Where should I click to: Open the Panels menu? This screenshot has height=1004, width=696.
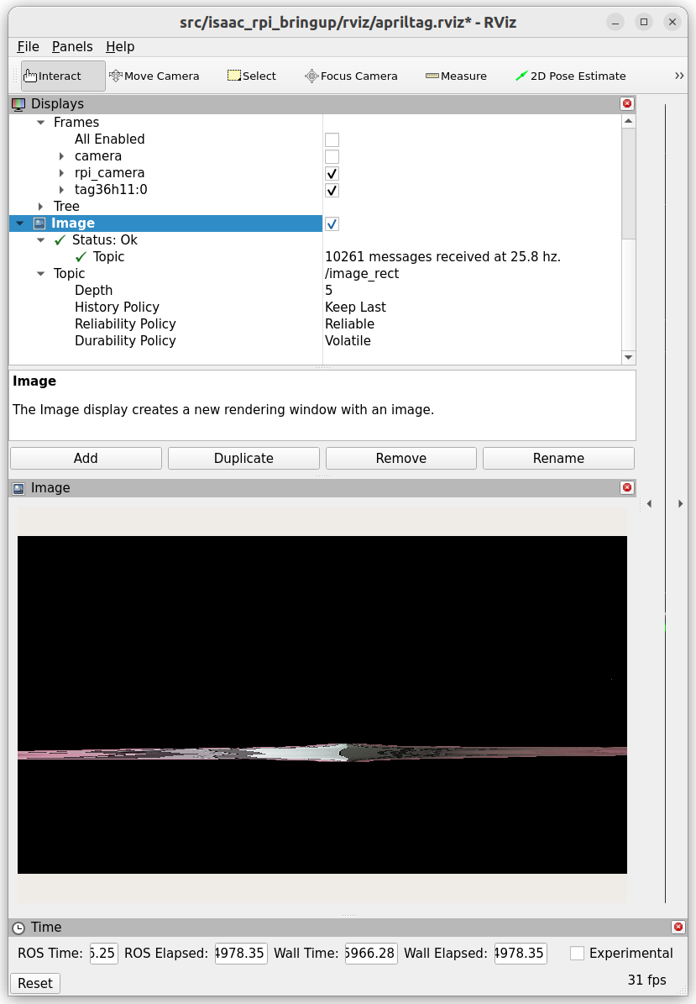[x=72, y=46]
